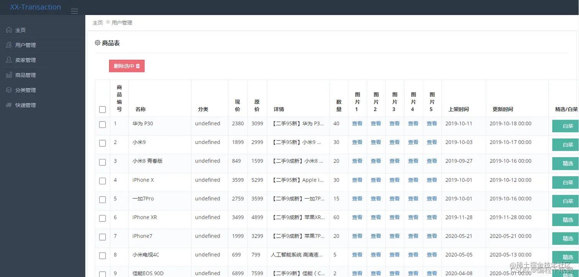Click the 主页 breadcrumb link

point(98,23)
